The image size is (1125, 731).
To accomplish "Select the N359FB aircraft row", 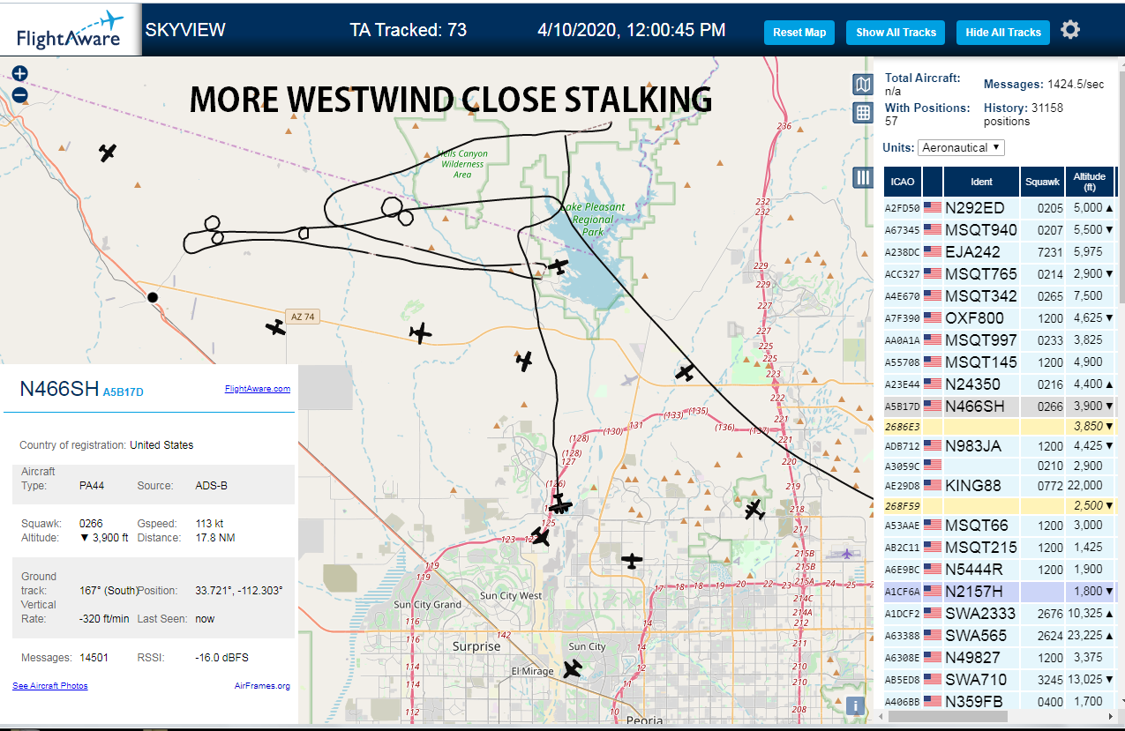I will (x=1000, y=702).
